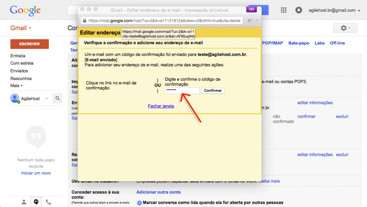
Task: Open the notifications bell
Action: tap(299, 10)
